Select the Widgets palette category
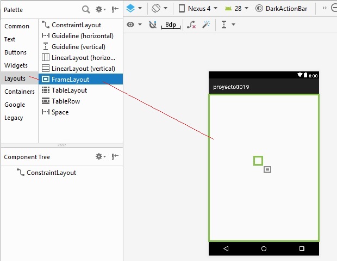 16,65
